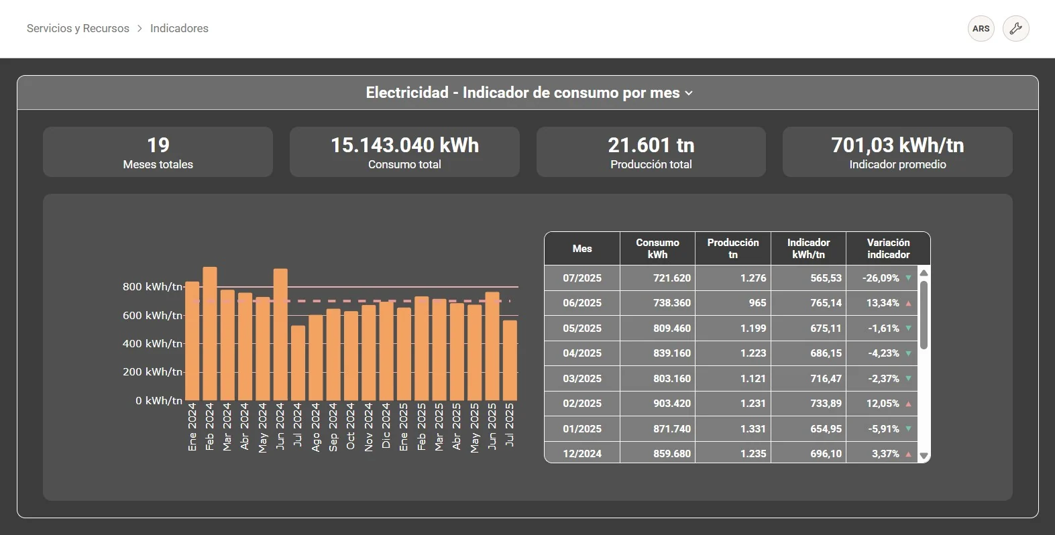1055x535 pixels.
Task: Click the 903.420 consumption cell
Action: [x=657, y=404]
